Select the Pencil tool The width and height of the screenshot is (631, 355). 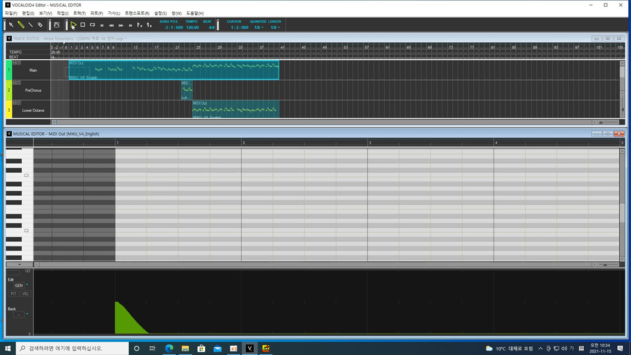click(21, 25)
